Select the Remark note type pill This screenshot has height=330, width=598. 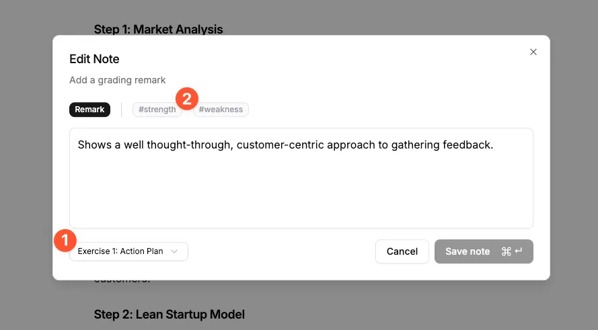point(89,110)
